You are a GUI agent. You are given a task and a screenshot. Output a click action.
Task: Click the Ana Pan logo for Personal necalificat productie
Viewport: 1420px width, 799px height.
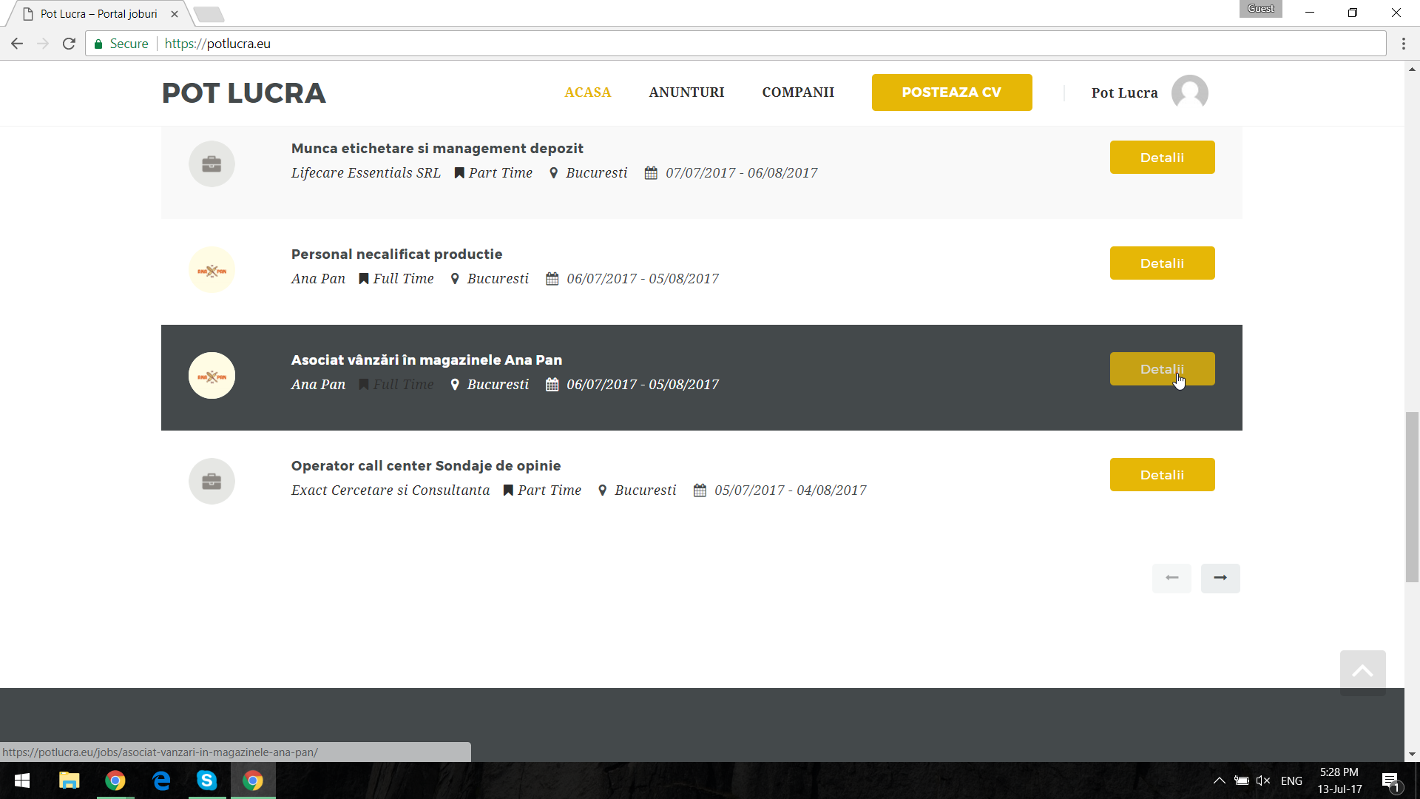coord(212,270)
